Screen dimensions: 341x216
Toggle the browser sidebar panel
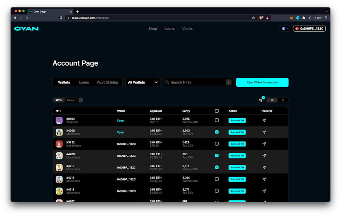tap(310, 18)
